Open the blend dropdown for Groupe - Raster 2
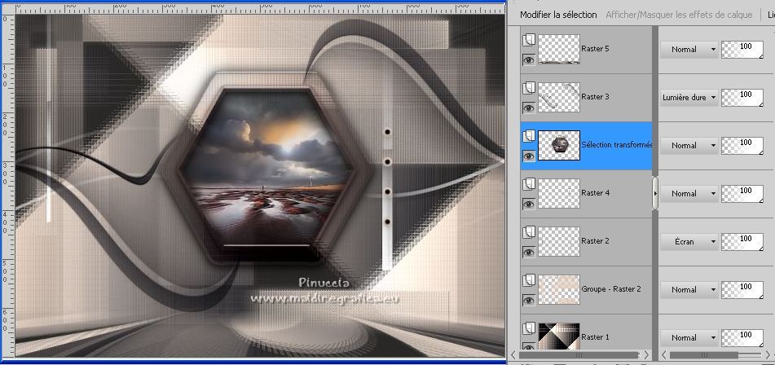The width and height of the screenshot is (775, 365). pyautogui.click(x=689, y=290)
